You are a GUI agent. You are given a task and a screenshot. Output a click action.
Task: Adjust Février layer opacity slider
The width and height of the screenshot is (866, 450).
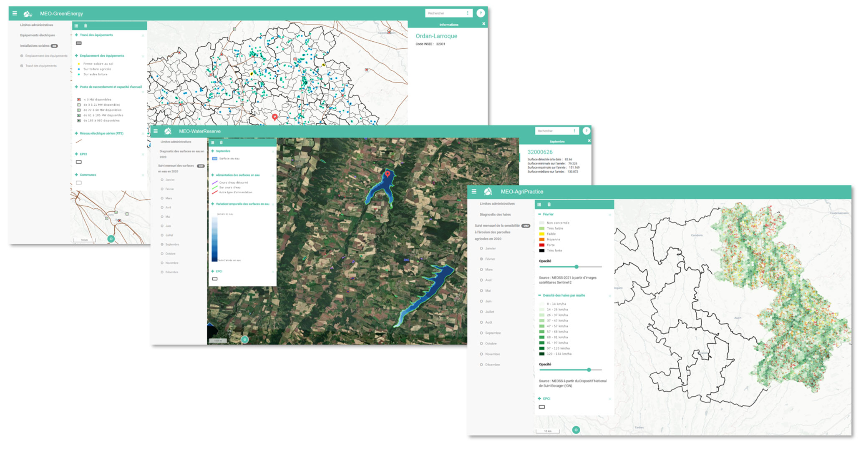576,267
